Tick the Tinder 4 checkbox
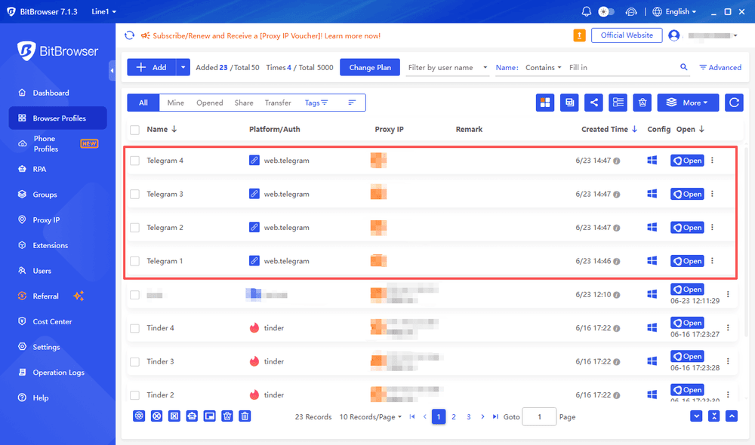Screen dimensions: 755x445 pos(135,328)
